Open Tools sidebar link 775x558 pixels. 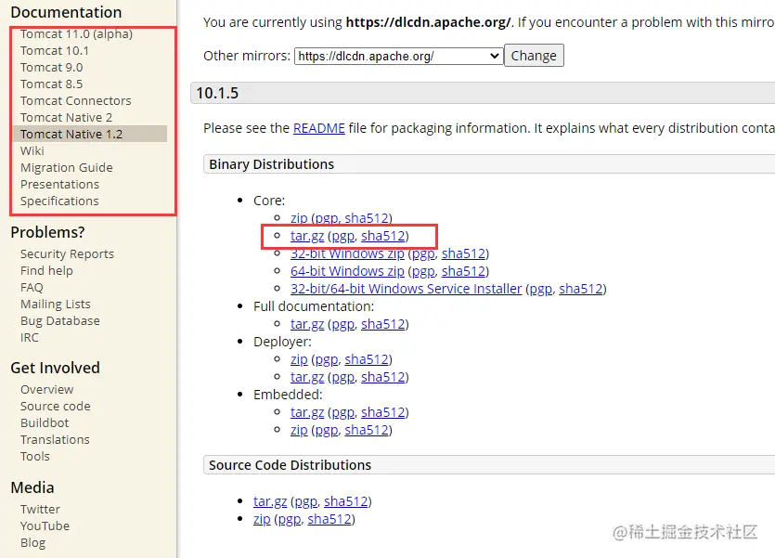35,456
